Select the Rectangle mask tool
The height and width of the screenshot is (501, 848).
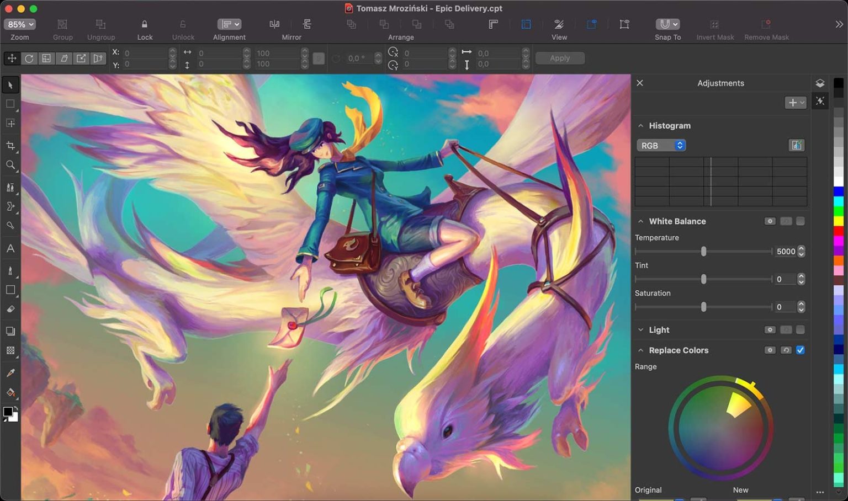pos(10,104)
